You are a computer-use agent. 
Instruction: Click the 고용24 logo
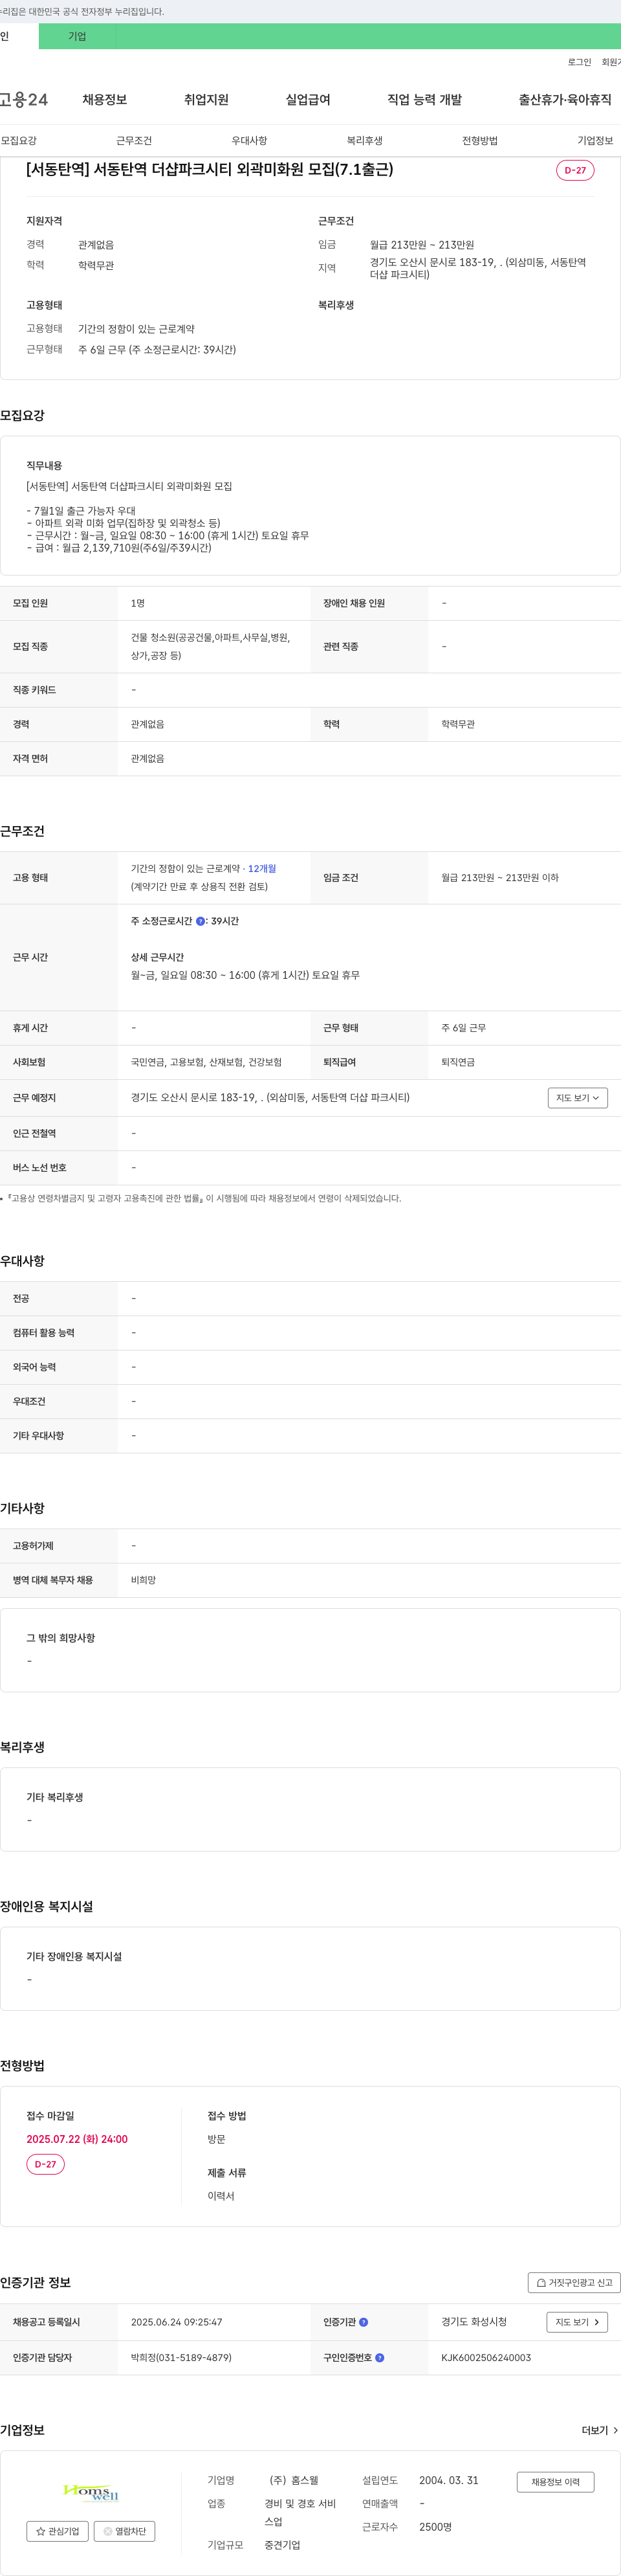tap(24, 100)
